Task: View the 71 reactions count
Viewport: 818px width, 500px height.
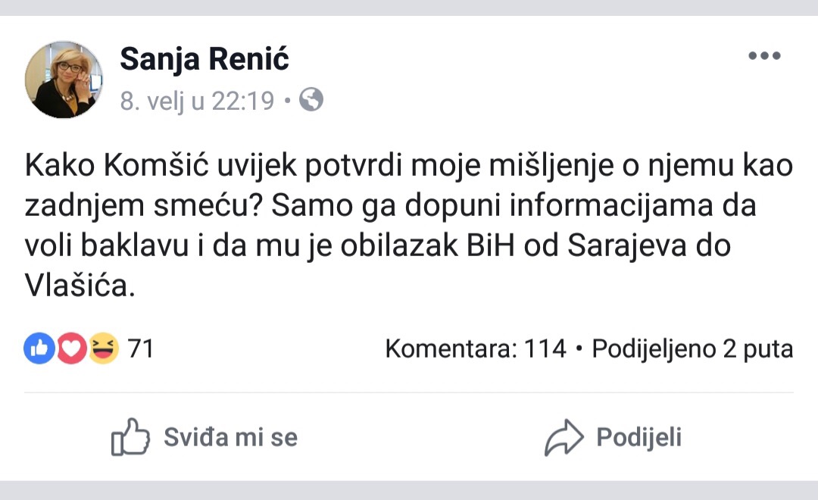Action: pyautogui.click(x=141, y=349)
